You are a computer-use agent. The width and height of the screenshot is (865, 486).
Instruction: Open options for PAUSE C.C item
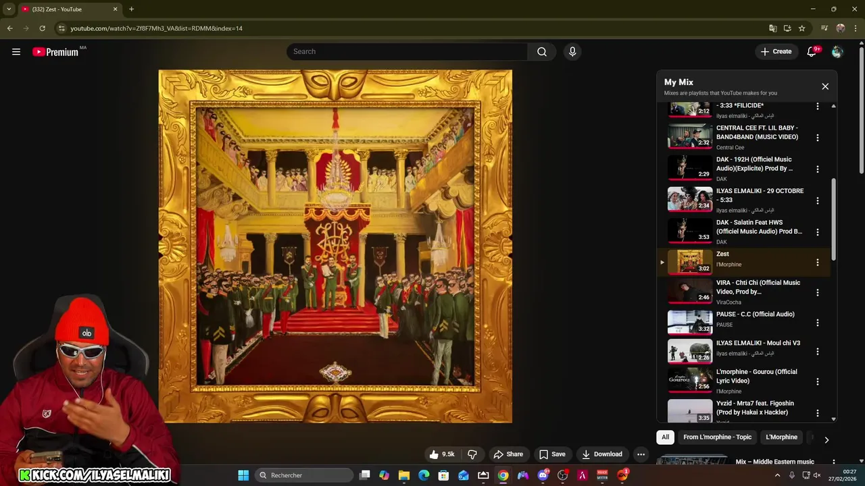click(x=817, y=323)
